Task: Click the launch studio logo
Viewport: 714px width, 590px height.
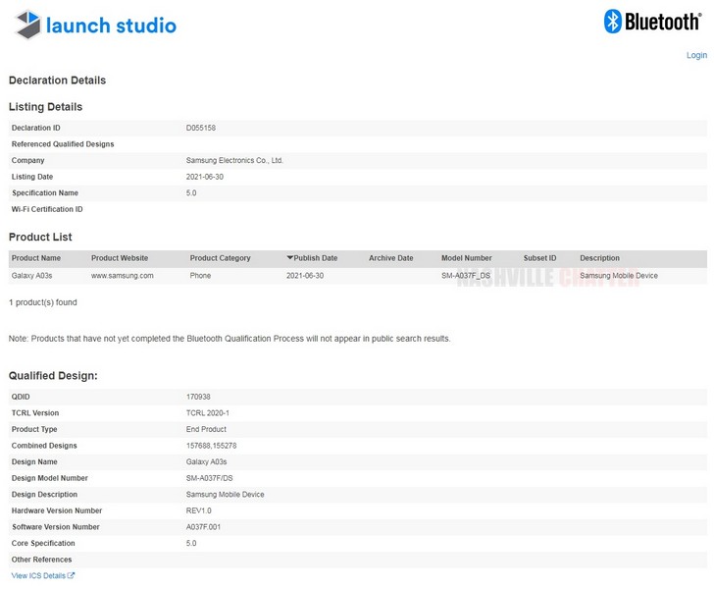Action: (96, 25)
